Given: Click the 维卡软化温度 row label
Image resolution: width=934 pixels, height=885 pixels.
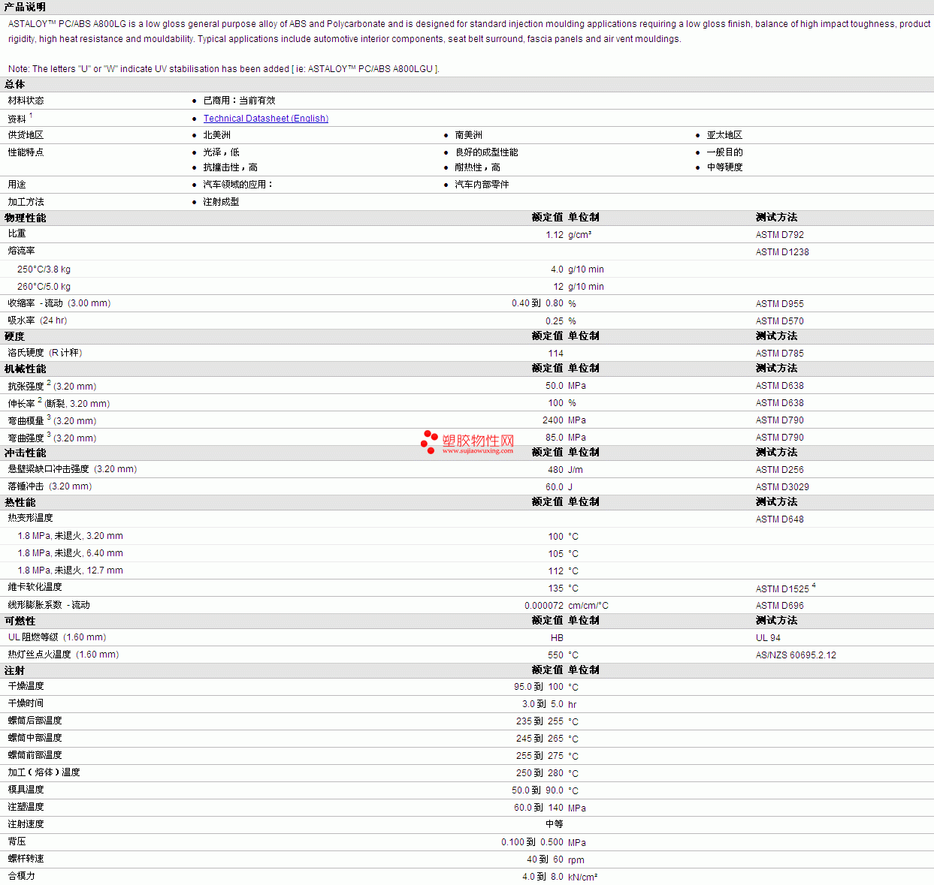Looking at the screenshot, I should [35, 587].
